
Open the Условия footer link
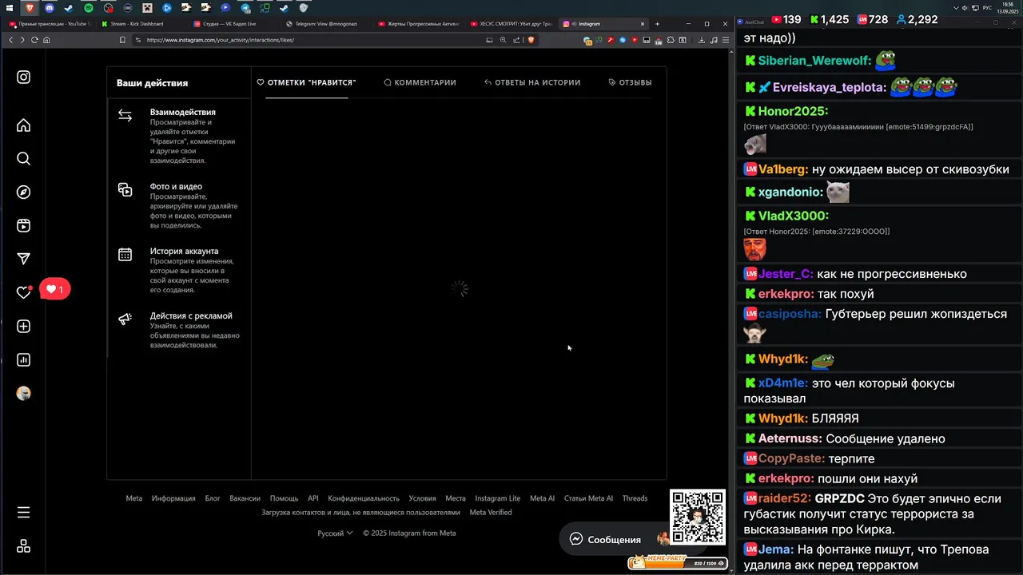(422, 498)
